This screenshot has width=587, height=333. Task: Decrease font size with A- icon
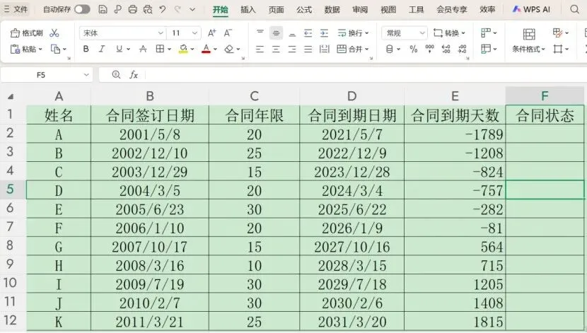click(228, 33)
